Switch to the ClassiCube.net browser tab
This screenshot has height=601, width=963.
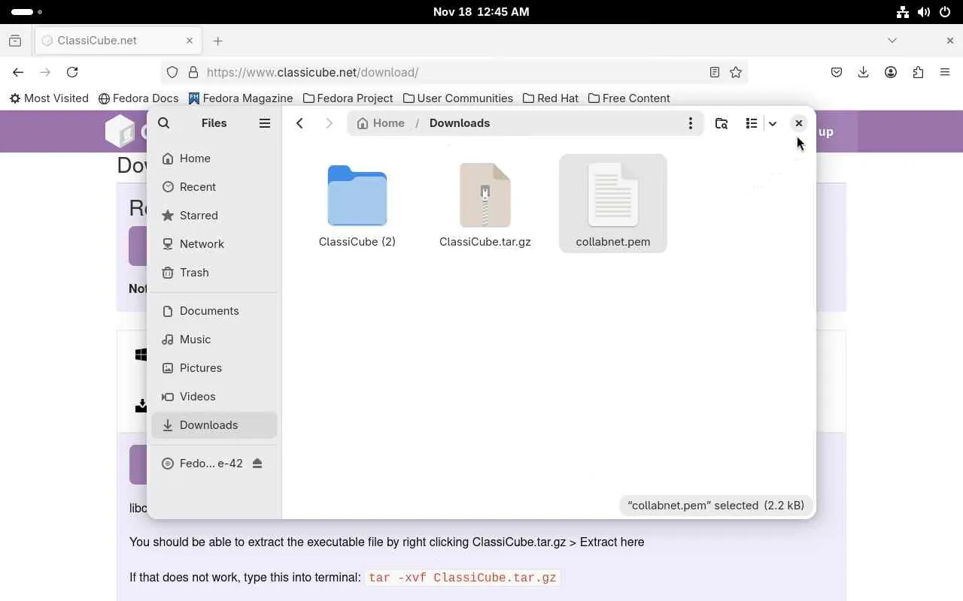(118, 41)
